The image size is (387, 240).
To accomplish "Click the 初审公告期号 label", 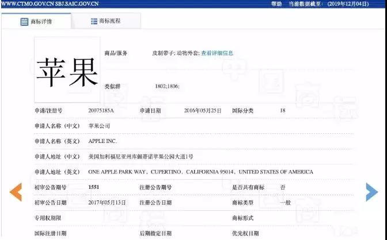I will (50, 187).
